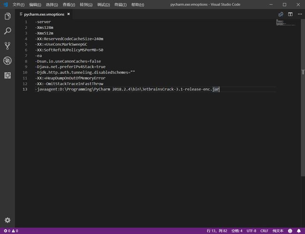This screenshot has height=234, width=305.
Task: Click the disabledSchemes line
Action: [x=85, y=72]
